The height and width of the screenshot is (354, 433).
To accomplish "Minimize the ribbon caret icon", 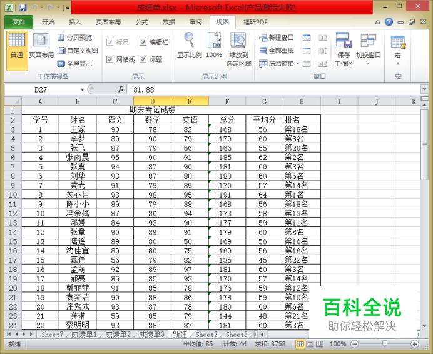I will tap(377, 22).
